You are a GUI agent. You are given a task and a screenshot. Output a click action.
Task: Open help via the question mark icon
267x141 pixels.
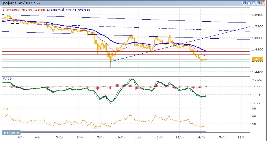[x=245, y=3]
